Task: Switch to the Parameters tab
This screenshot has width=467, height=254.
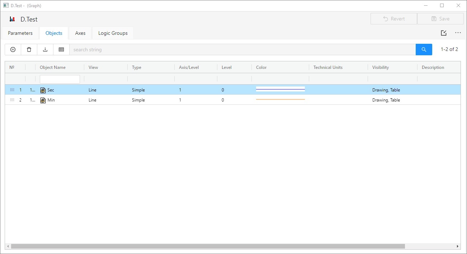Action: pos(20,33)
